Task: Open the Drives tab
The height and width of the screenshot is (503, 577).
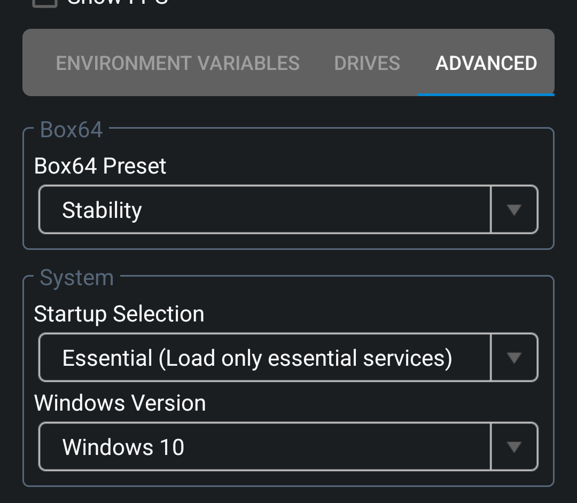Action: [x=367, y=63]
